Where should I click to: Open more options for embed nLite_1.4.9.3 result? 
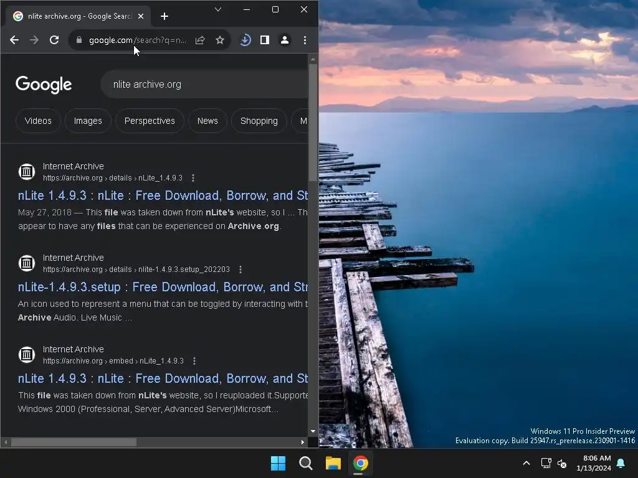194,361
